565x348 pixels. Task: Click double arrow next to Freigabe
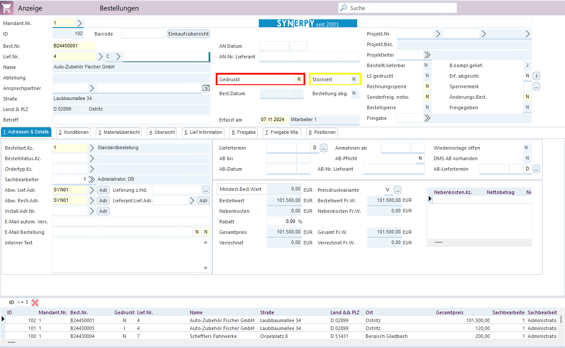[427, 118]
